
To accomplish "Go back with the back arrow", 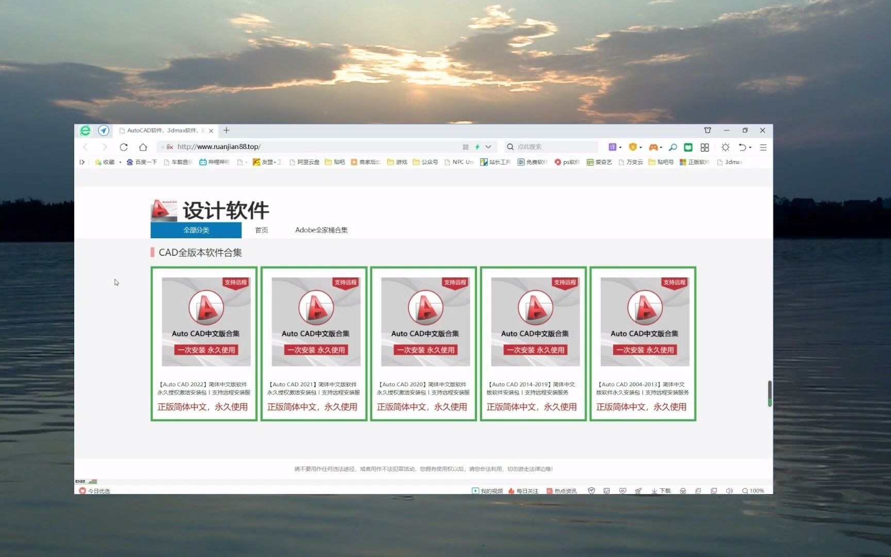I will pos(86,147).
